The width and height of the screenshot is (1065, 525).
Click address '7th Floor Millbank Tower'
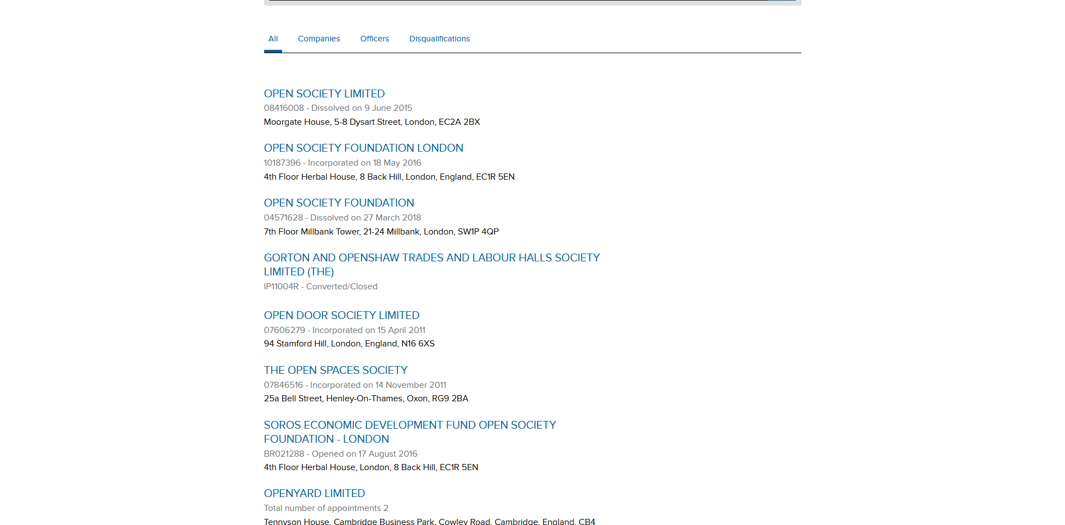coord(312,232)
